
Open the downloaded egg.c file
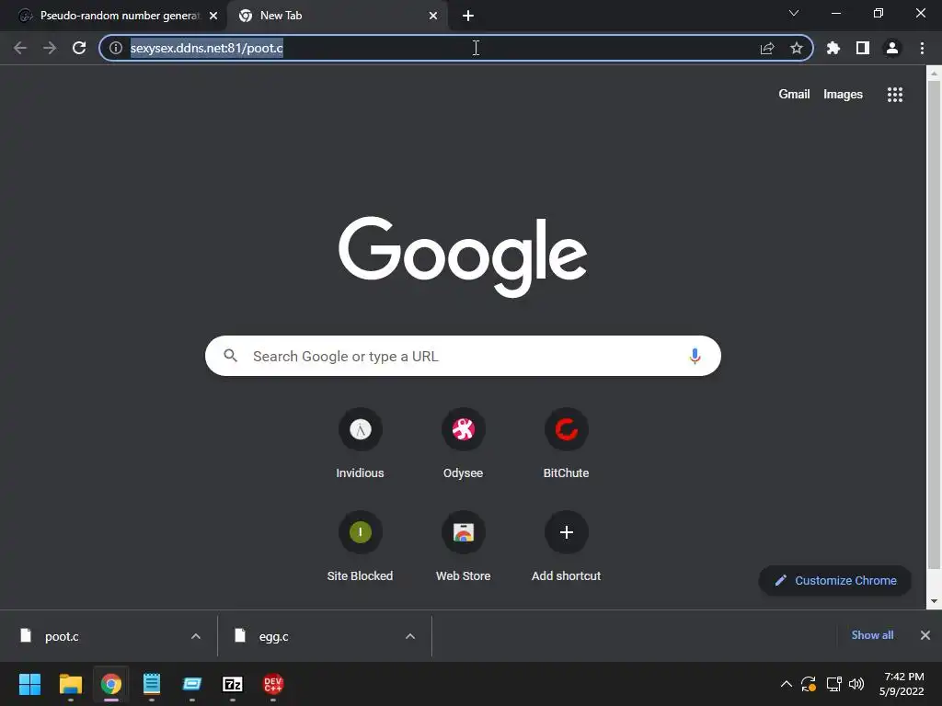click(x=273, y=636)
